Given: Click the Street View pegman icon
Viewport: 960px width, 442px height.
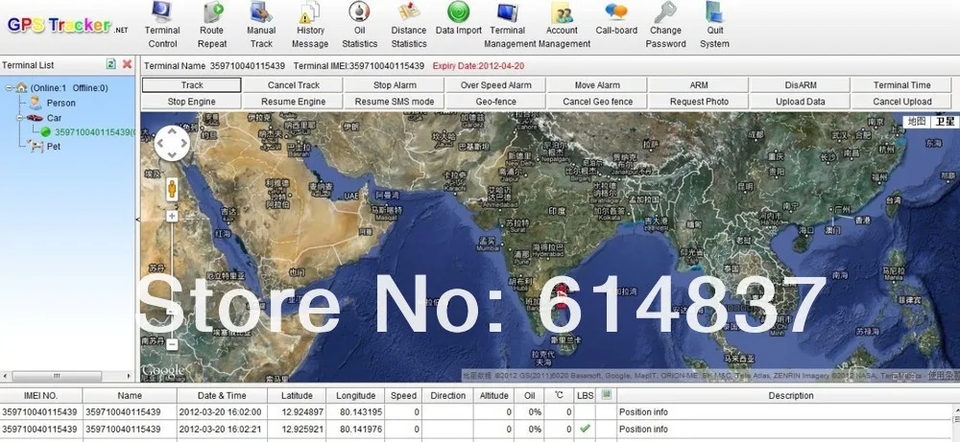Looking at the screenshot, I should 172,189.
